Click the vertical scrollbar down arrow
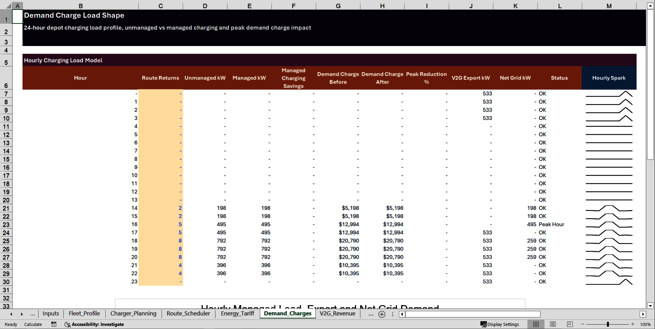Screen dimensions: 655x329 pyautogui.click(x=650, y=306)
